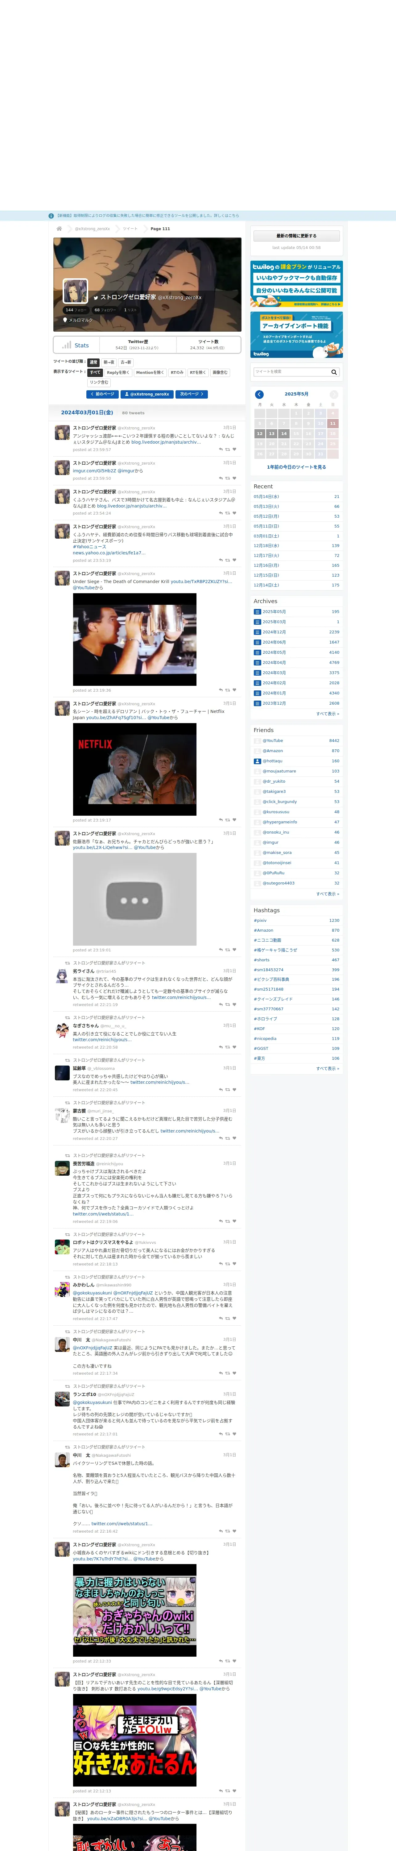Open archive month 2024年03月
The height and width of the screenshot is (1851, 396).
point(274,673)
